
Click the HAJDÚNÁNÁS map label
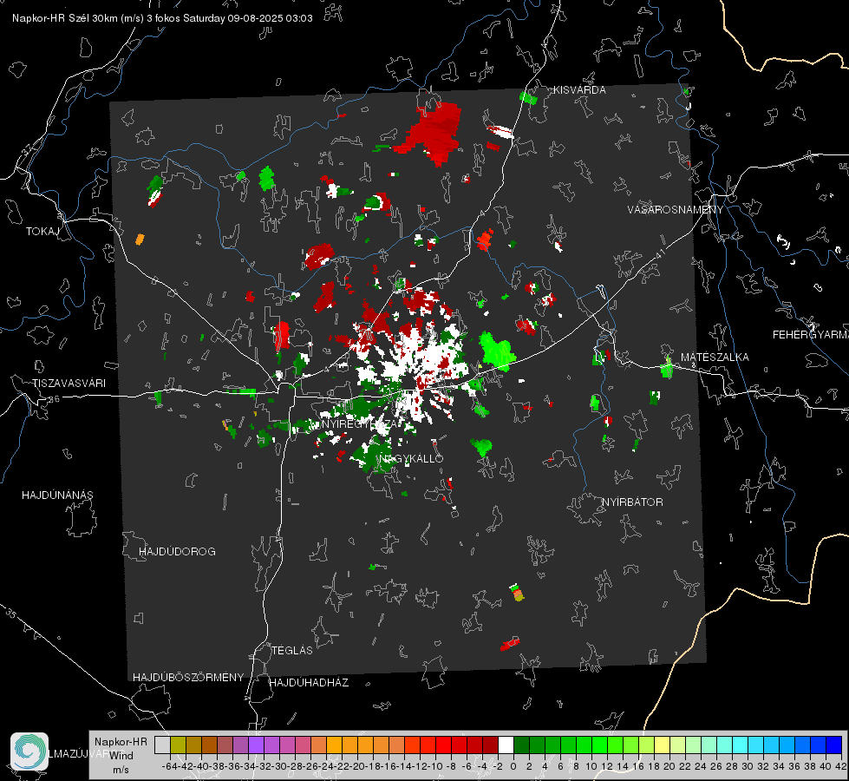[x=57, y=496]
